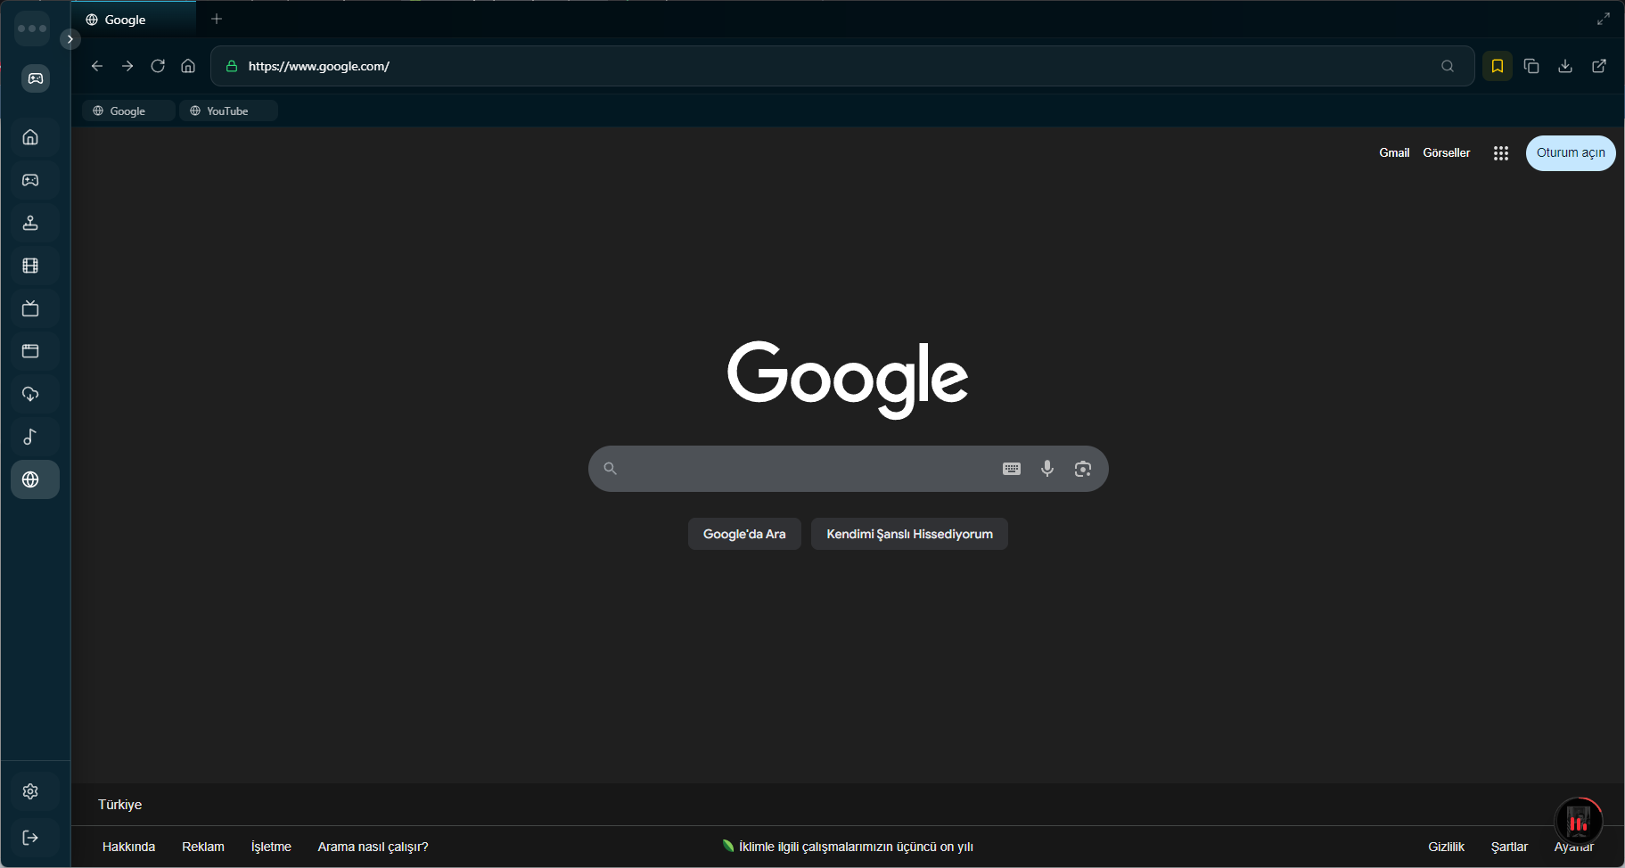Open the page in external browser icon
This screenshot has height=868, width=1625.
pos(1599,66)
